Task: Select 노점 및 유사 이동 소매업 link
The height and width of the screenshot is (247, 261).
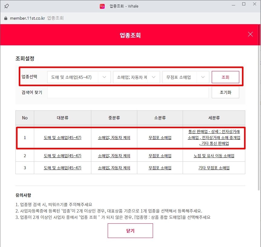Action: pyautogui.click(x=214, y=156)
